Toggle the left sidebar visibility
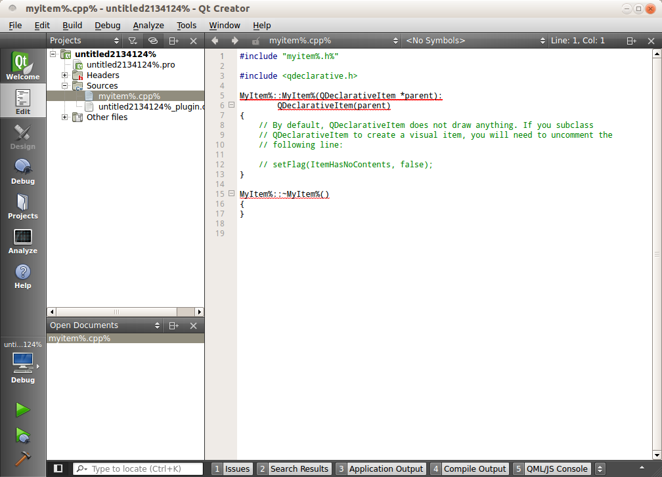Image resolution: width=662 pixels, height=477 pixels. 58,468
